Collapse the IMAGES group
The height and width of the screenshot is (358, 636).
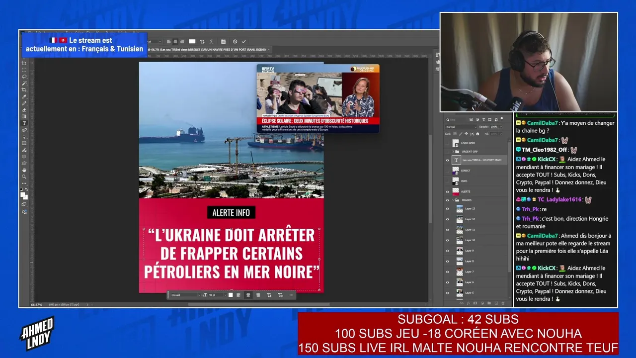(x=453, y=200)
